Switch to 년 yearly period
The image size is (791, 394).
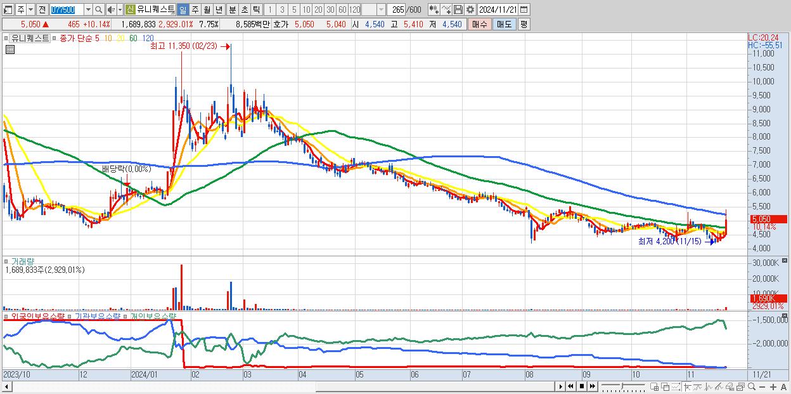click(x=219, y=10)
